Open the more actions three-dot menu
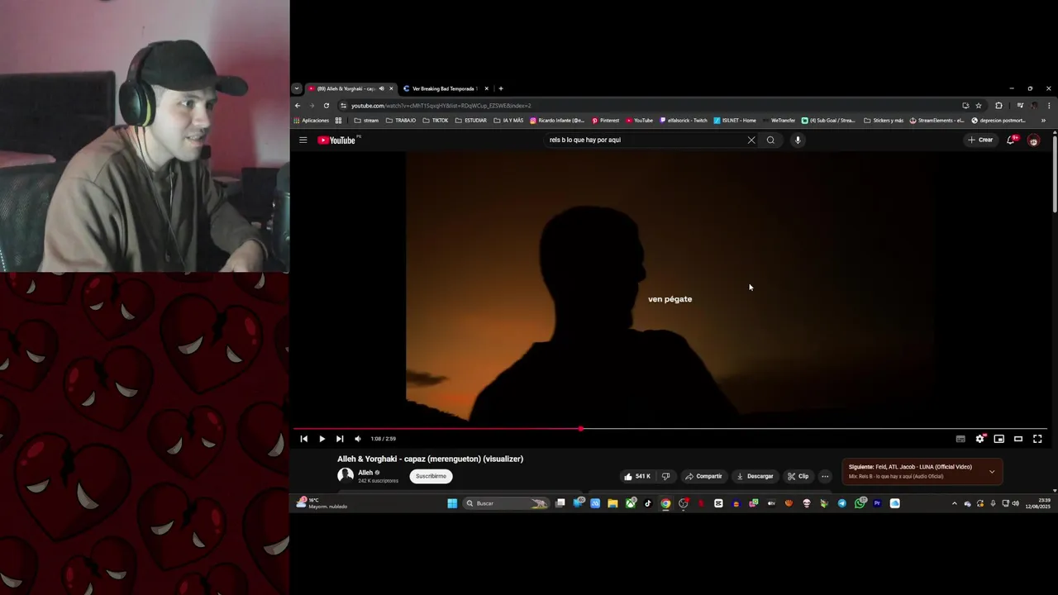 (825, 476)
